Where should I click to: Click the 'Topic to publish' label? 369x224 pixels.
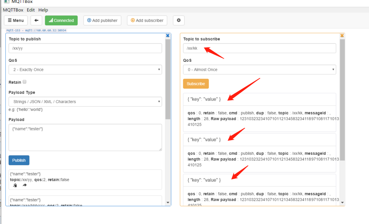25,39
